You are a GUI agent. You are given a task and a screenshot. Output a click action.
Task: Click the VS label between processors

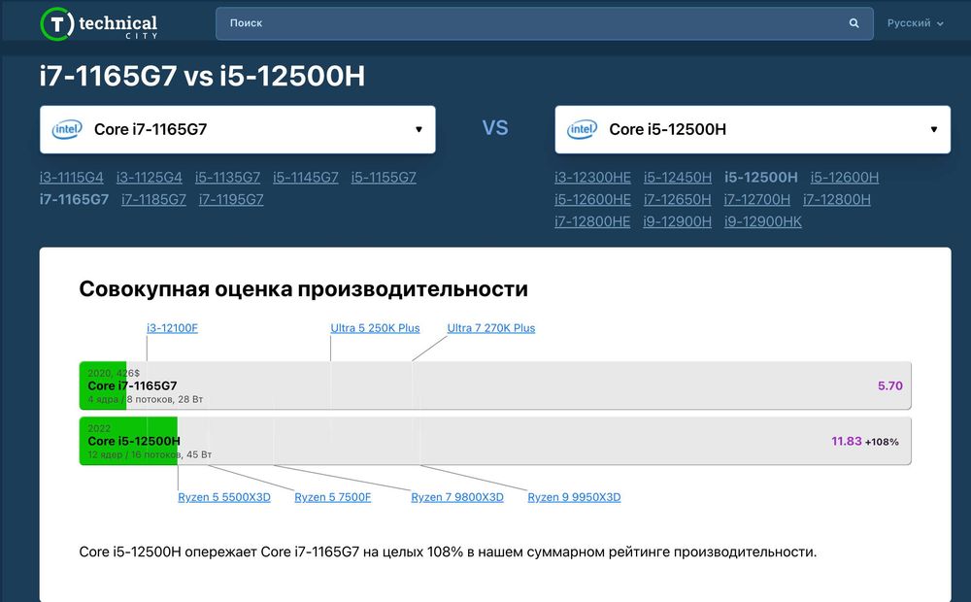coord(495,128)
